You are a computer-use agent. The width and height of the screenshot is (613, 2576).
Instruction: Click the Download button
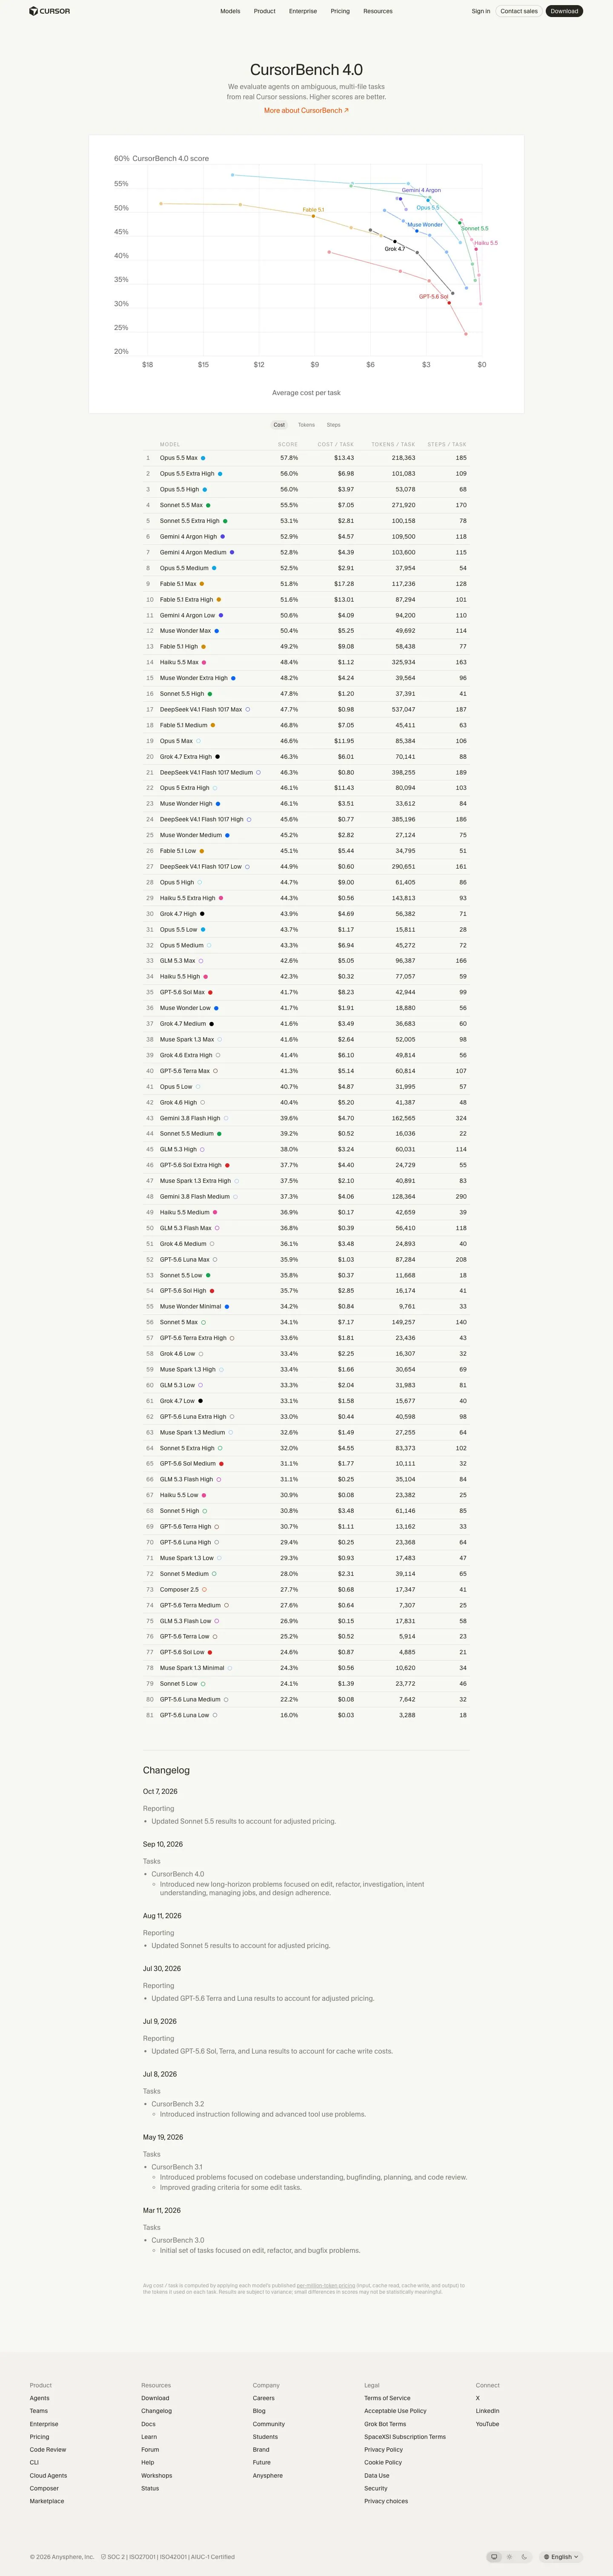click(564, 11)
